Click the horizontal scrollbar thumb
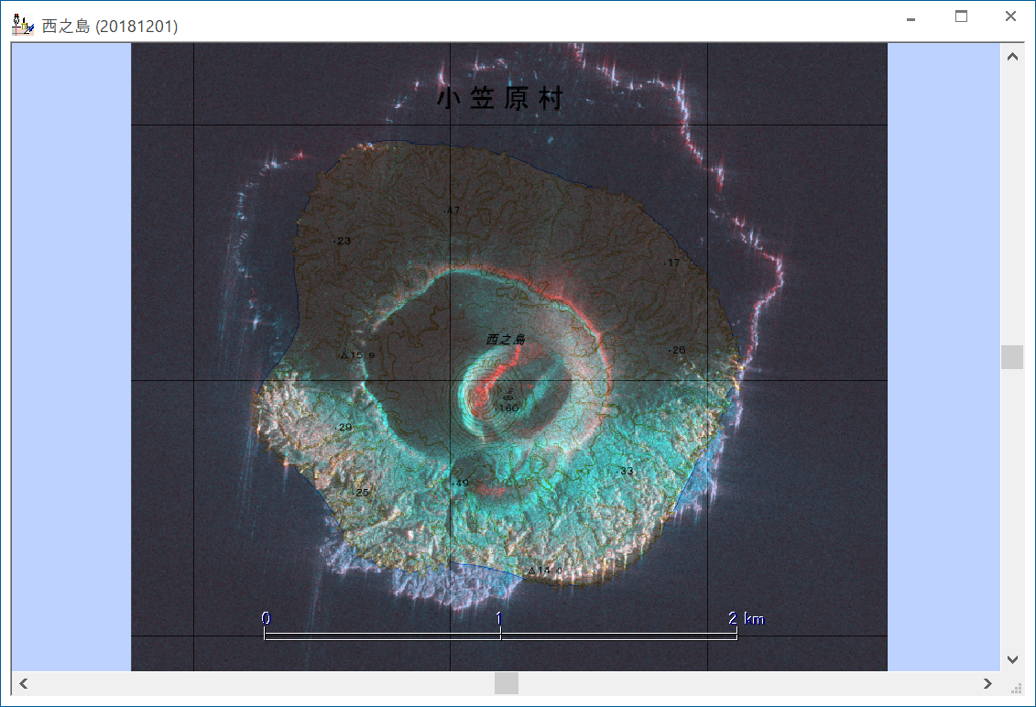The width and height of the screenshot is (1036, 707). point(507,683)
